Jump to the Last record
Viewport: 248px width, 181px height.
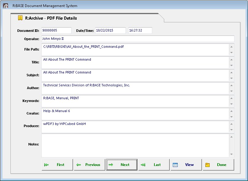pyautogui.click(x=154, y=165)
